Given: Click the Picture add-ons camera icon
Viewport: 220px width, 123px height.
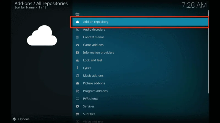Looking at the screenshot, I should (77, 83).
